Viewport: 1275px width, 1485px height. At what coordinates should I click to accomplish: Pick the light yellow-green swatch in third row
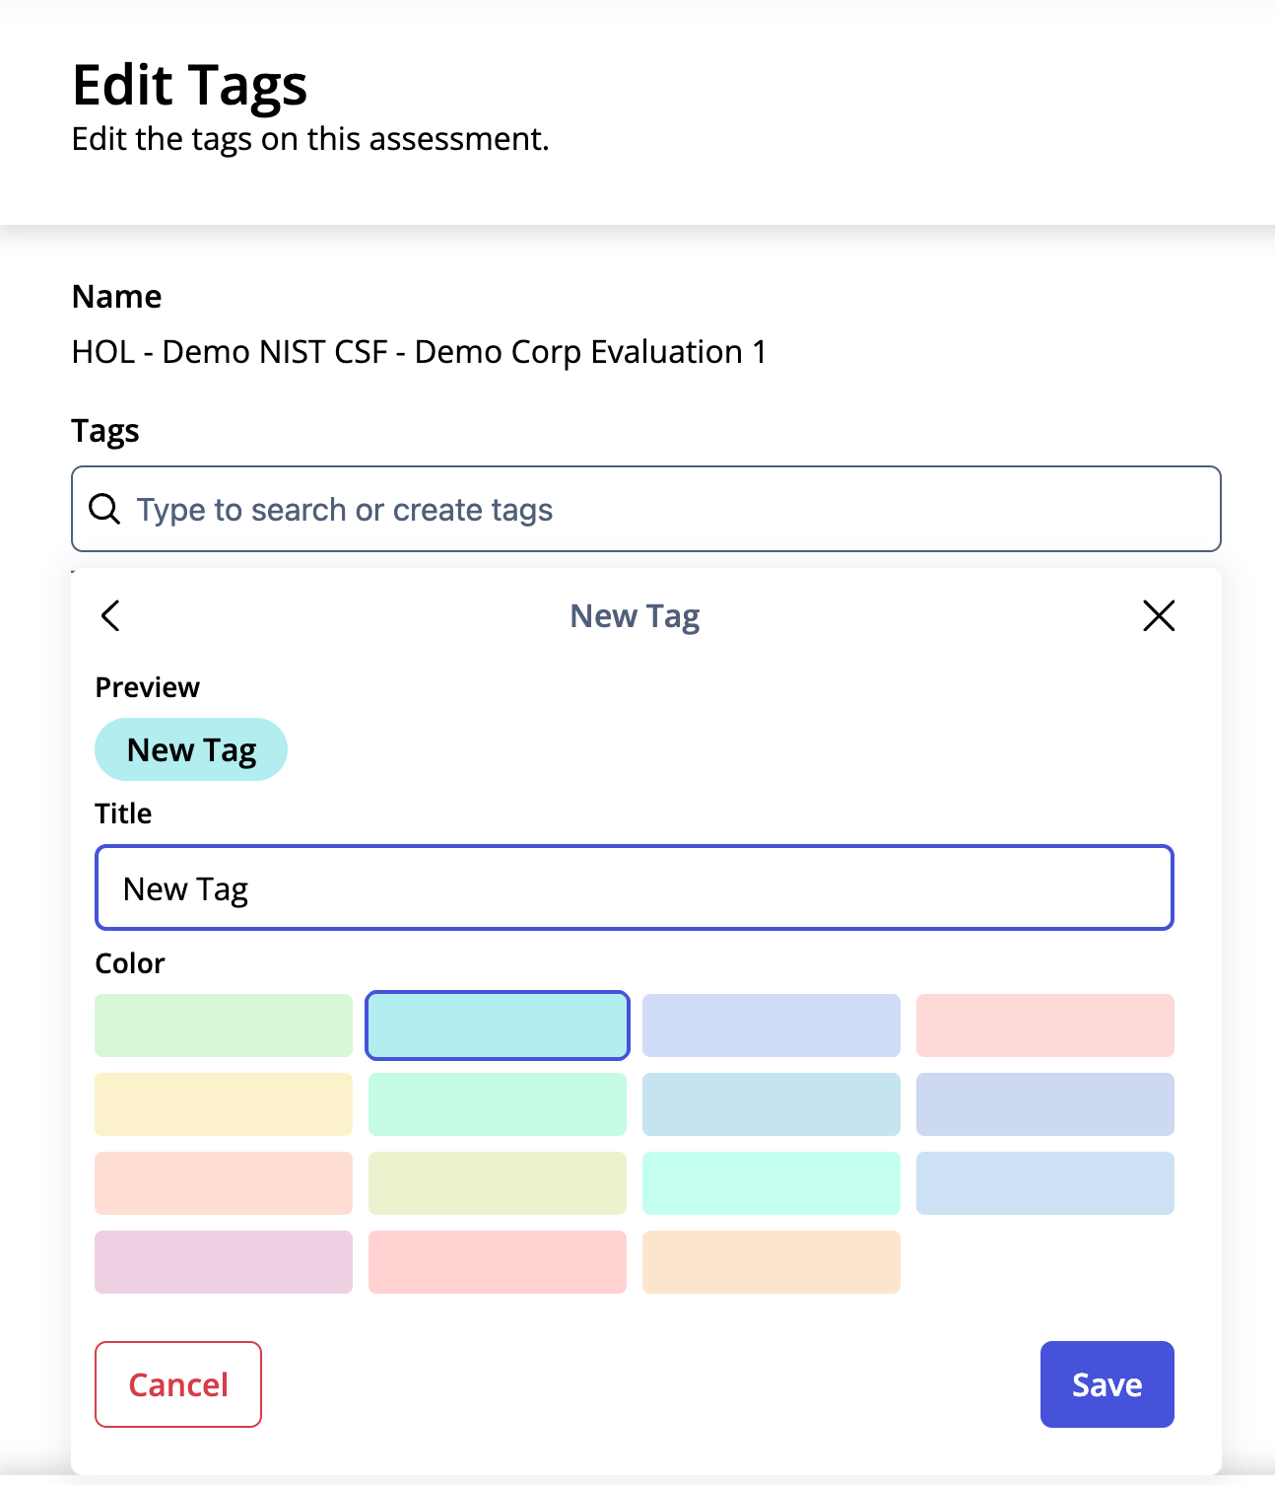tap(498, 1183)
